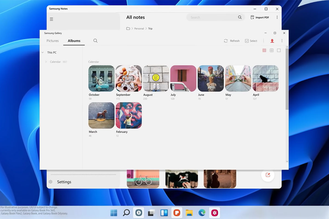Switch to the small grid view

coord(264,50)
